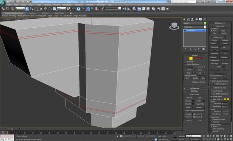Switch to the Object Paint ribbon tab

[x=59, y=13]
